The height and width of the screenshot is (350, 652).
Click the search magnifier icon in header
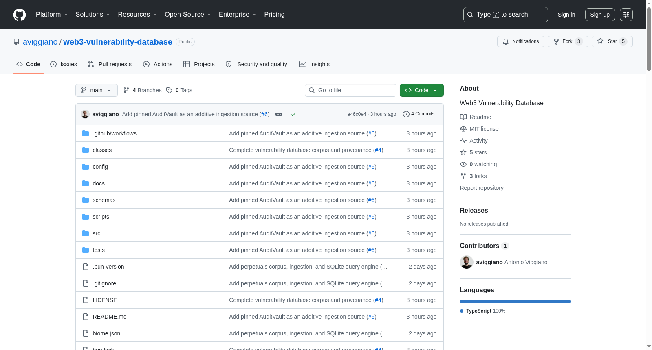tap(470, 15)
